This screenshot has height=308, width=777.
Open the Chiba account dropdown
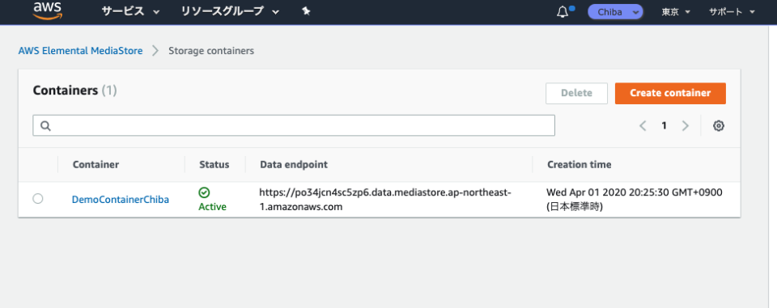coord(615,12)
